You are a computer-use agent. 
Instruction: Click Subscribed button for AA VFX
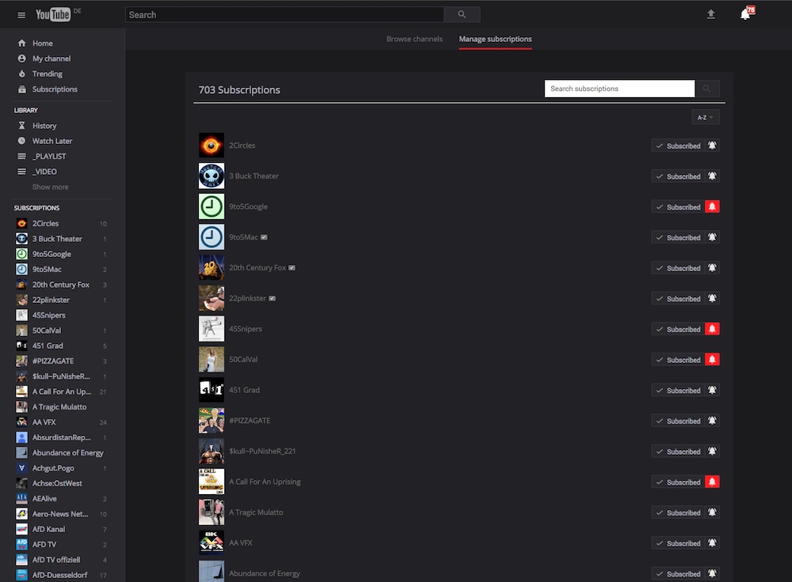678,543
